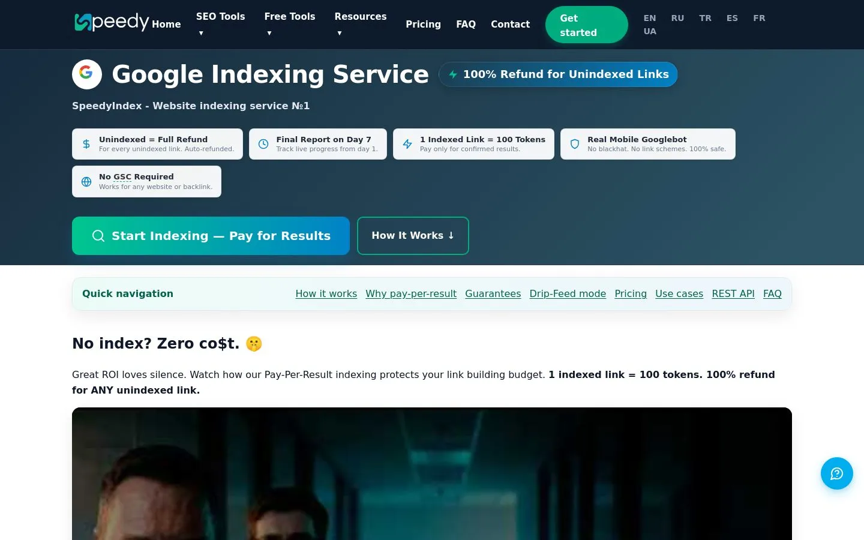864x540 pixels.
Task: Click 100% Refund for Unindexed Links badge
Action: (x=558, y=74)
